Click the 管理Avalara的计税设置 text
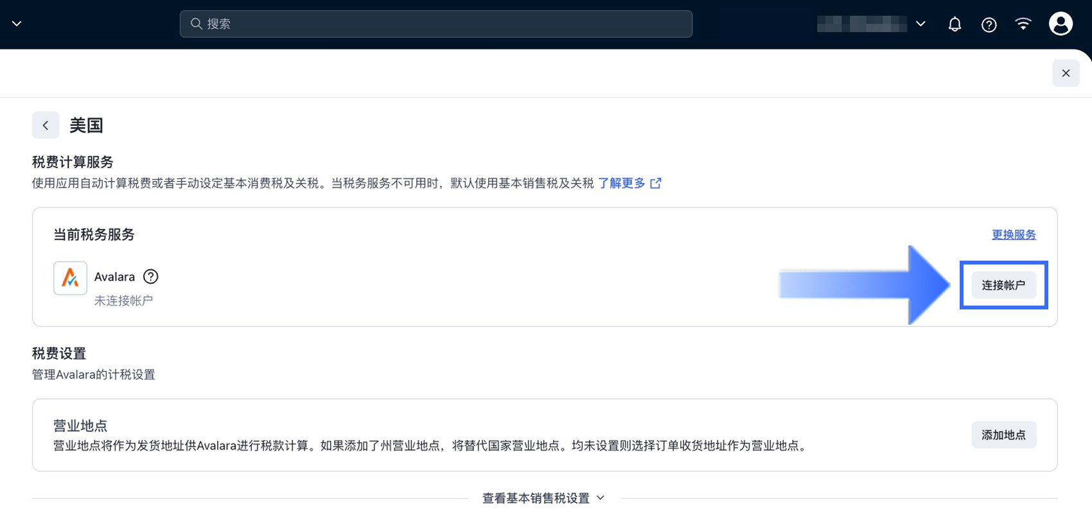This screenshot has height=529, width=1092. coord(94,374)
